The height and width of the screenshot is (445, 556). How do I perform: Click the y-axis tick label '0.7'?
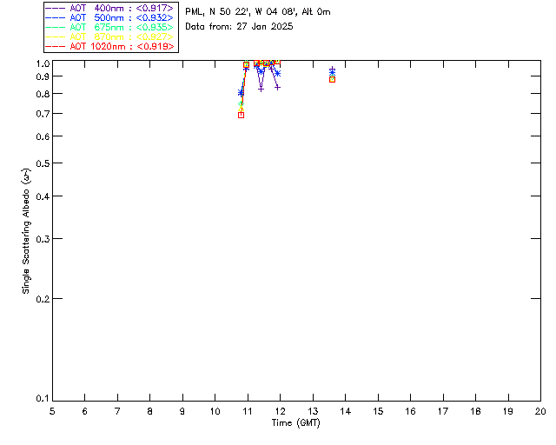coord(43,114)
